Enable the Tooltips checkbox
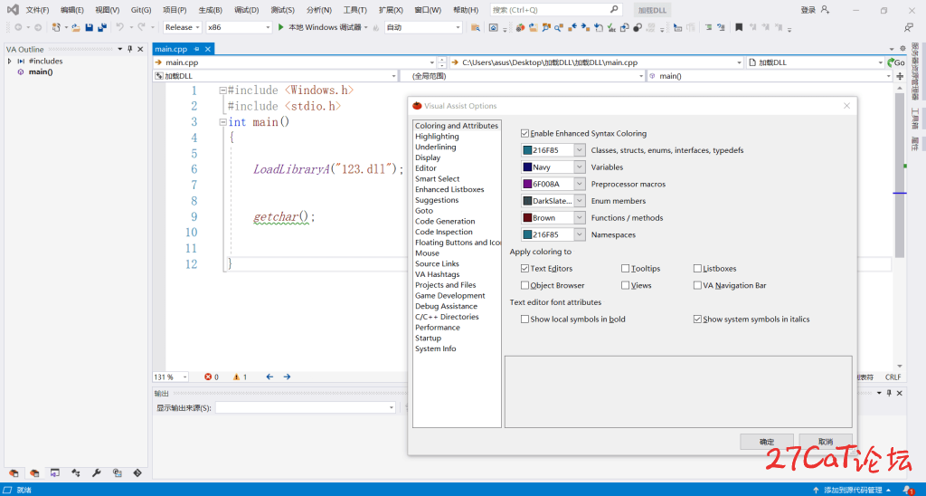This screenshot has width=926, height=496. [x=626, y=269]
